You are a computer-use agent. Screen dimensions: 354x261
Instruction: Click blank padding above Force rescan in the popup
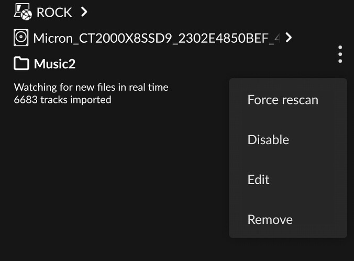tap(288, 85)
